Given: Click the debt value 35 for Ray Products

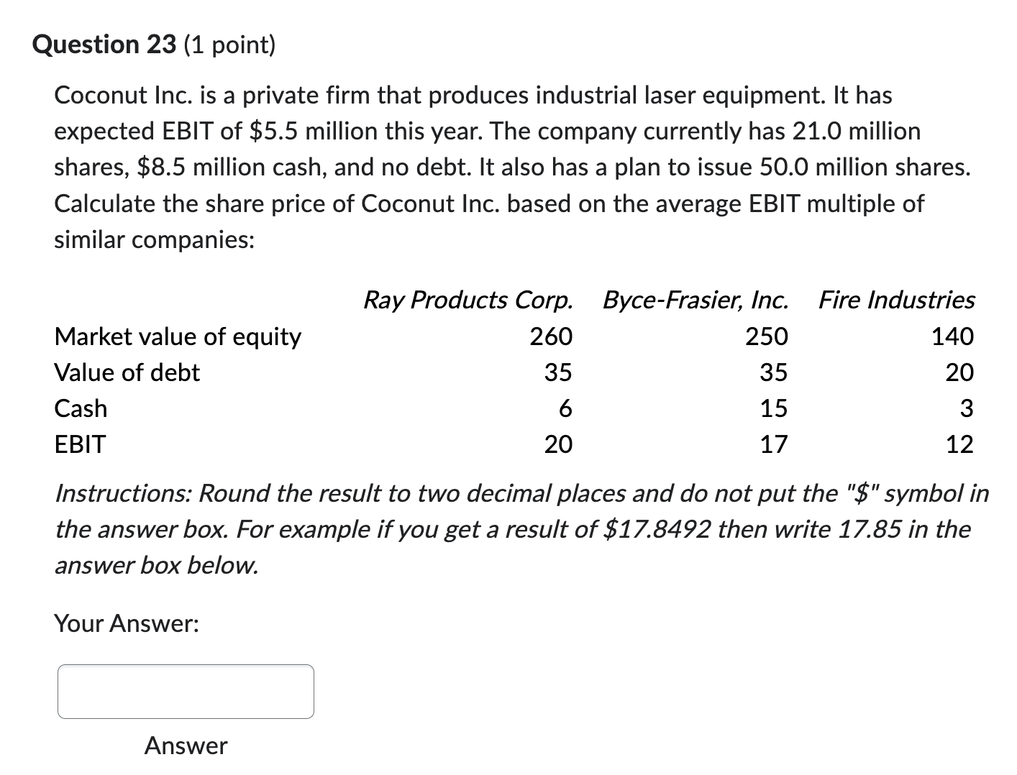Looking at the screenshot, I should pos(560,372).
